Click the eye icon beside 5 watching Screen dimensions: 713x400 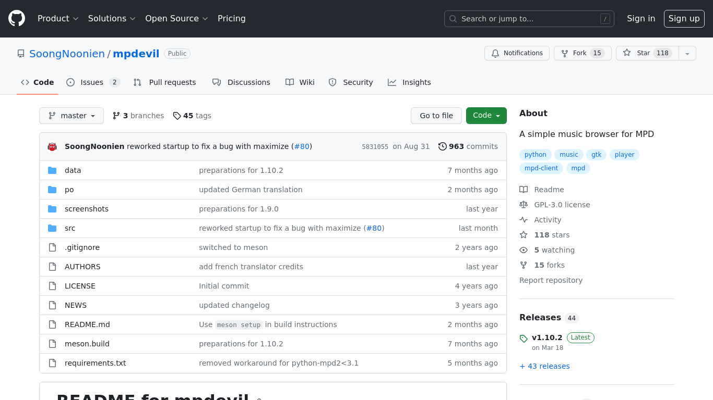[524, 250]
